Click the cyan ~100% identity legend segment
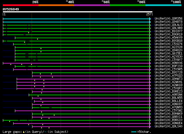The width and height of the screenshot is (184, 134). (x=163, y=5)
